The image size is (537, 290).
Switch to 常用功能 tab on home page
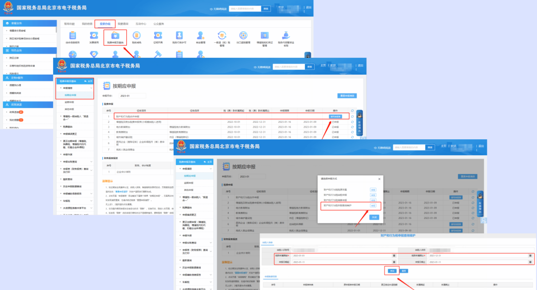[69, 24]
